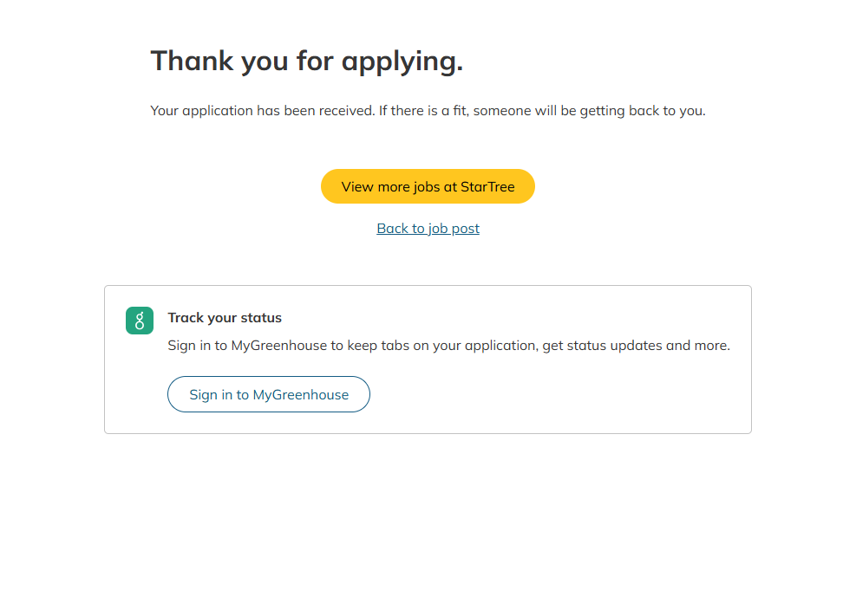Select the "Track your status" card title

click(225, 318)
